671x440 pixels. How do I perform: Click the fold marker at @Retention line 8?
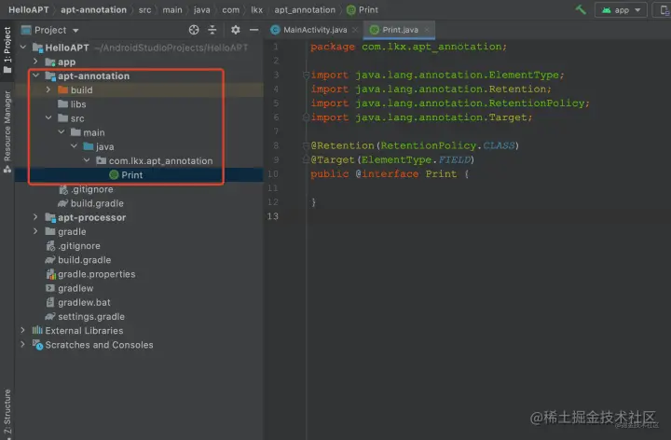tap(306, 146)
